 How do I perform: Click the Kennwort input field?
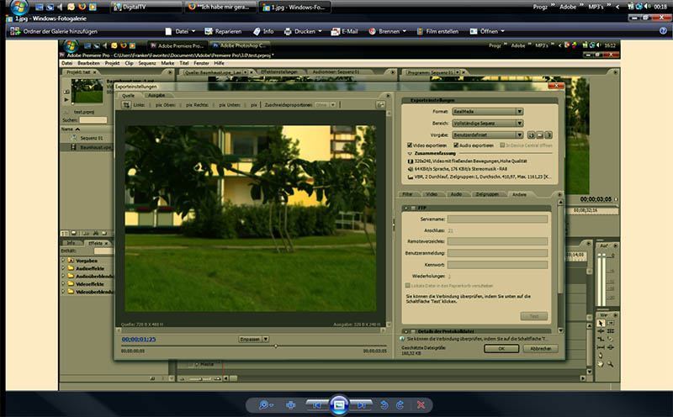coord(497,265)
